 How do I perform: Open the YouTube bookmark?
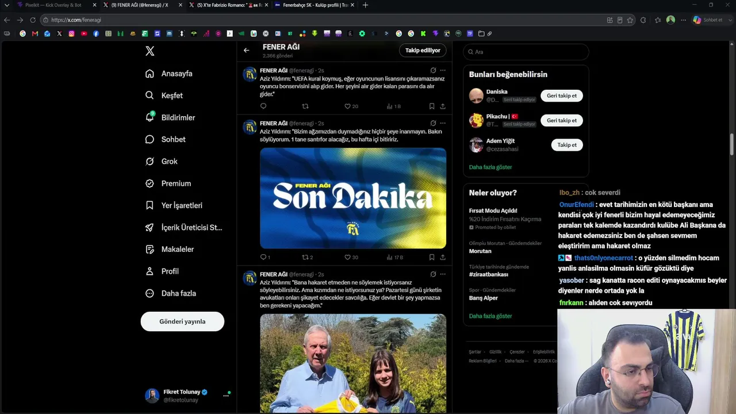(84, 33)
